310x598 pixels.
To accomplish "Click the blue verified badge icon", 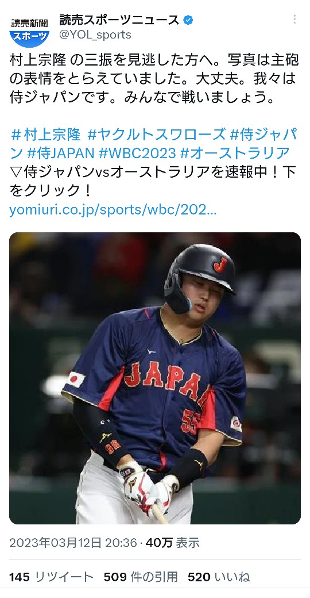I will point(188,20).
